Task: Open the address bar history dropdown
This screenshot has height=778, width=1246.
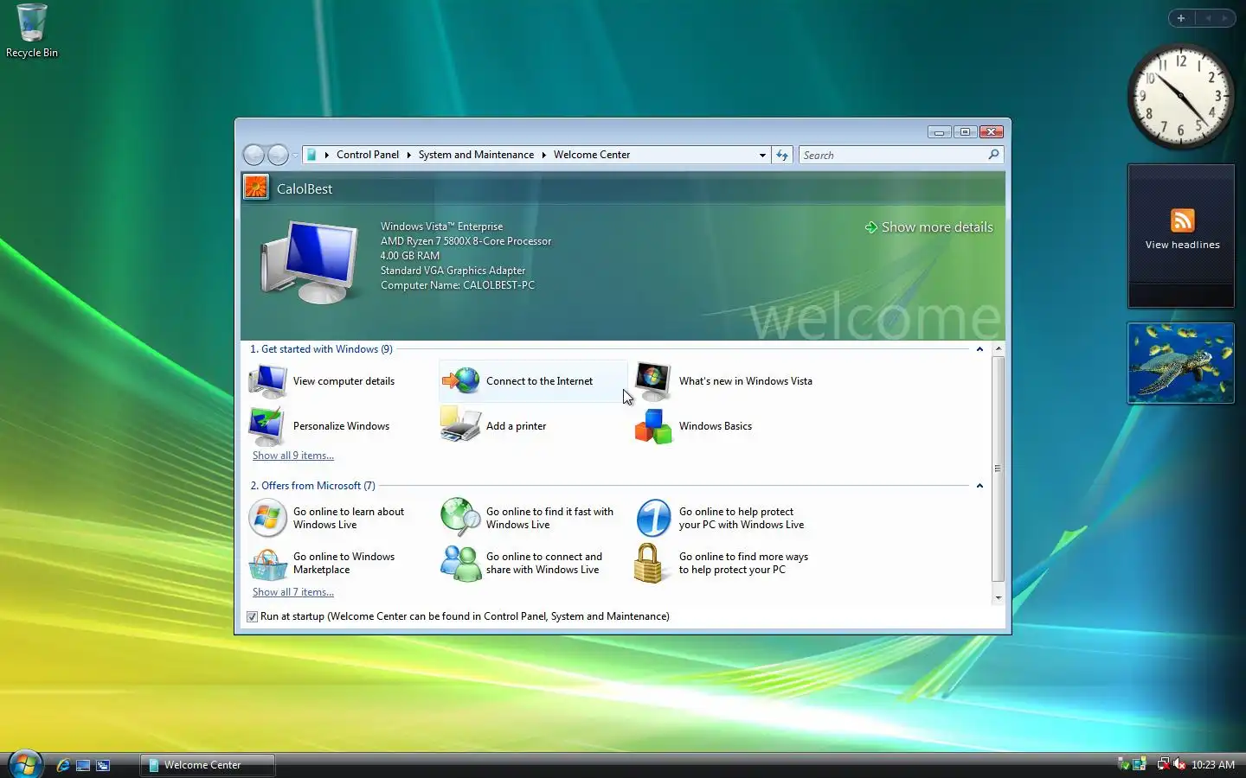Action: pyautogui.click(x=762, y=156)
